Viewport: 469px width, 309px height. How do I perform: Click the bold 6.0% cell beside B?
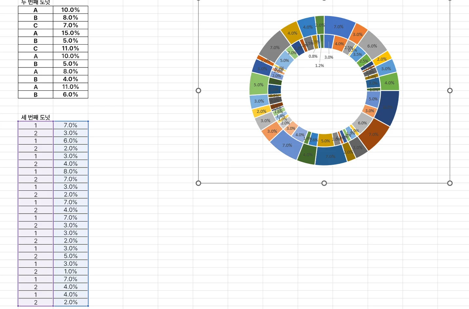point(71,94)
